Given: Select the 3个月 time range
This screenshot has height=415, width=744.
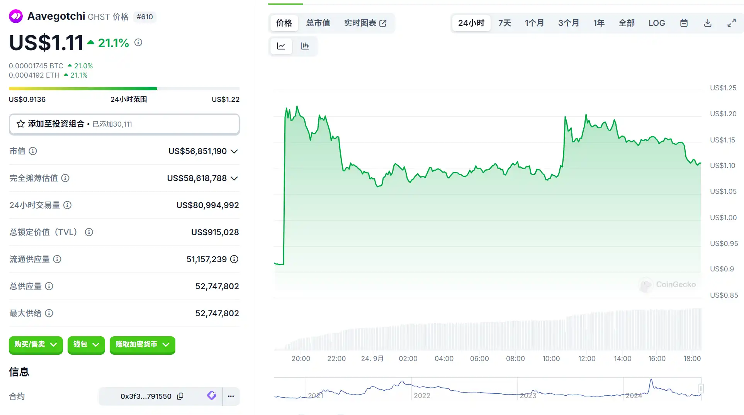Looking at the screenshot, I should pos(568,23).
